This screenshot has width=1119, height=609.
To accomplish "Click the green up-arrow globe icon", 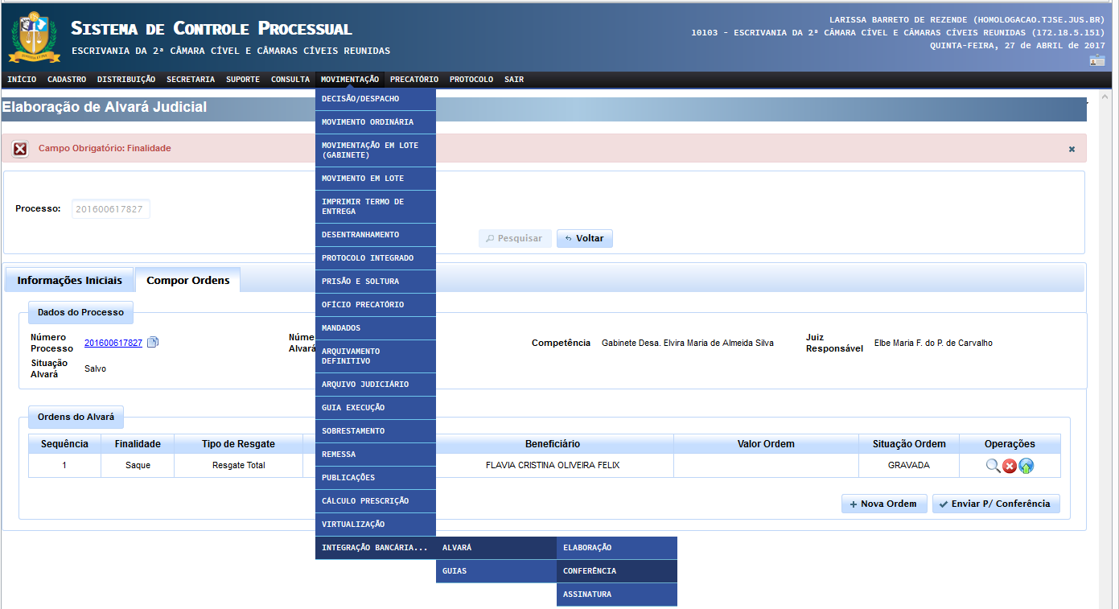I will coord(1026,466).
